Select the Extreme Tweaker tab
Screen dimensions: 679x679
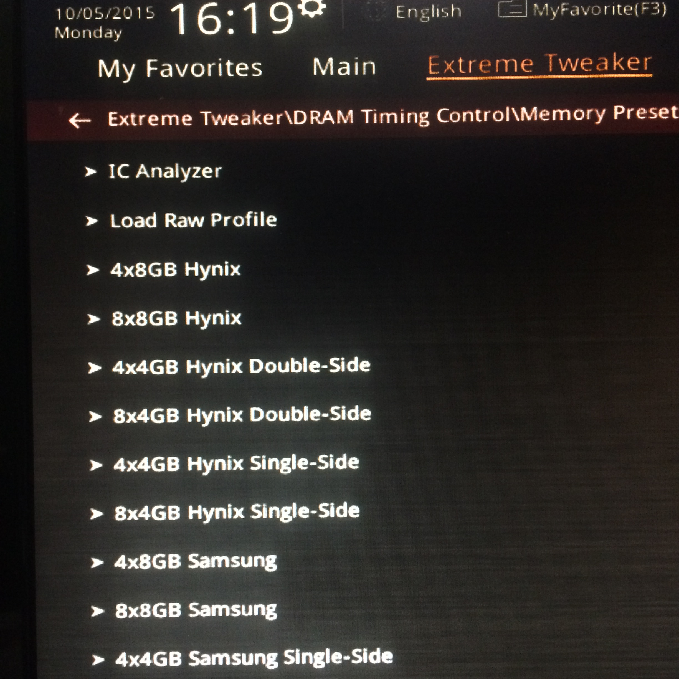[x=539, y=65]
